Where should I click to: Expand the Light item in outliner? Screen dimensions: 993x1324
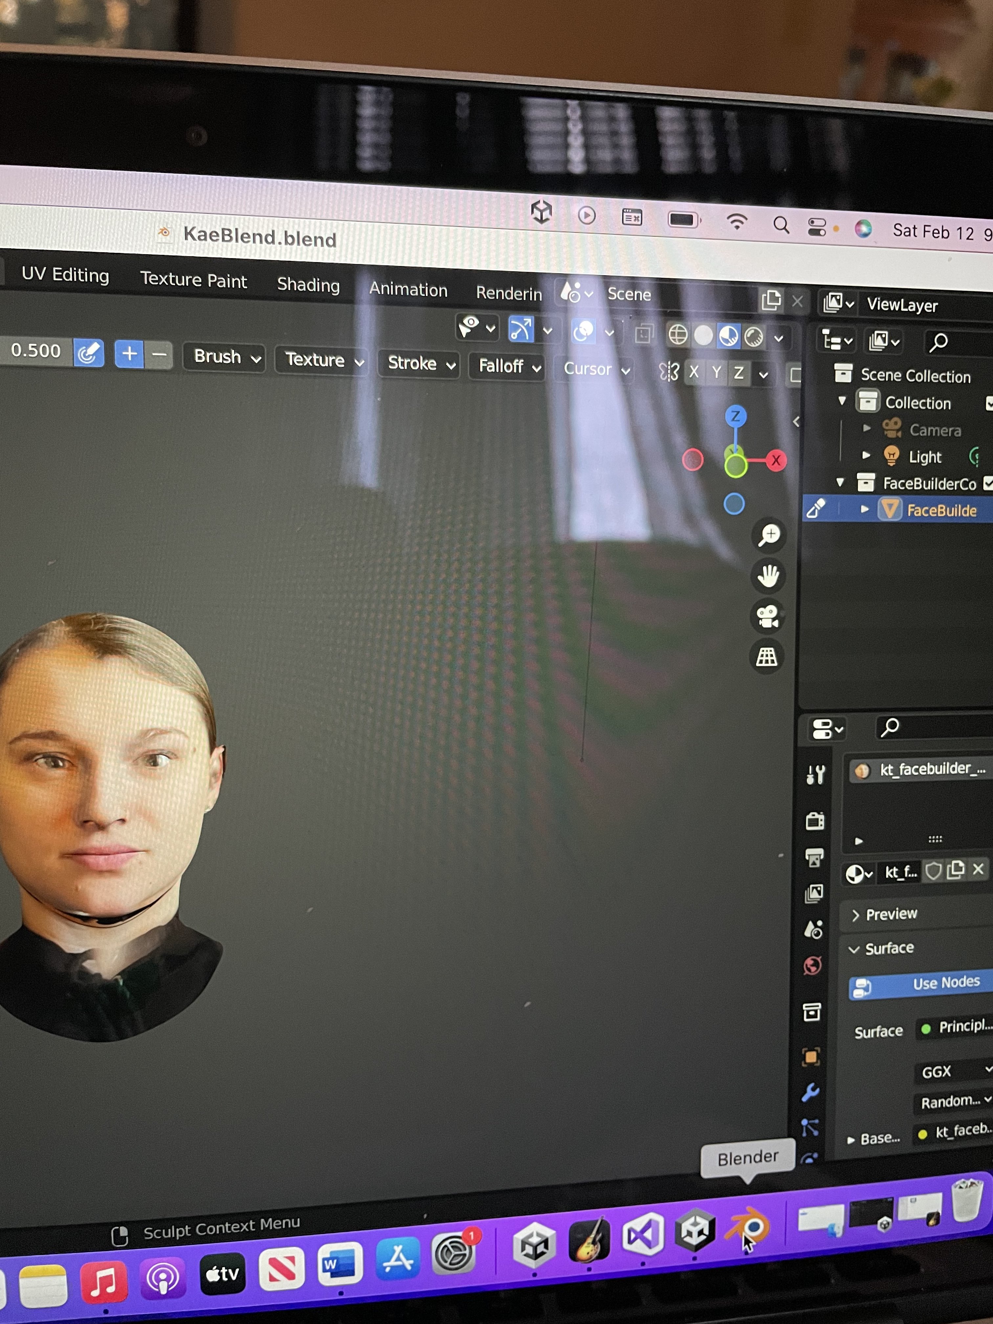[866, 455]
